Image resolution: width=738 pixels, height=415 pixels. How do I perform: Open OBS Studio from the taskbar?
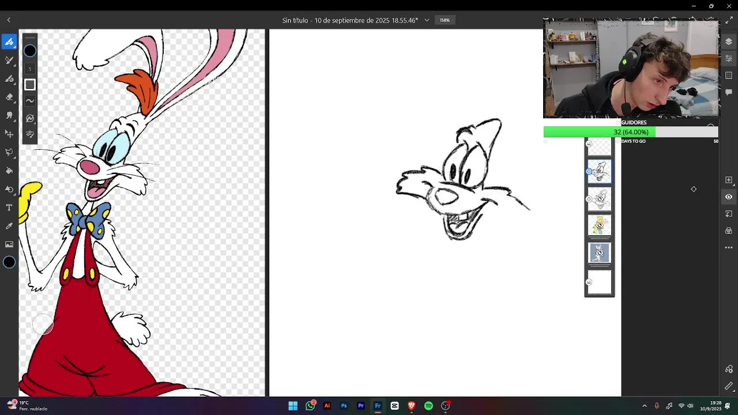[446, 406]
